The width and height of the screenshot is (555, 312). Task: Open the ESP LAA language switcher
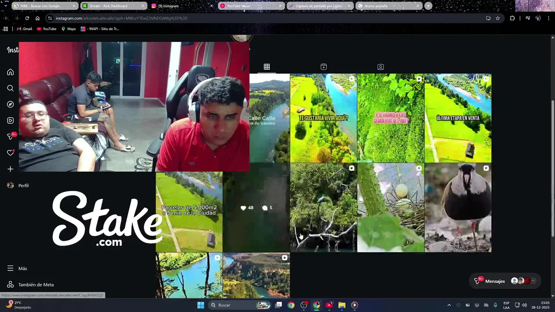pos(506,305)
